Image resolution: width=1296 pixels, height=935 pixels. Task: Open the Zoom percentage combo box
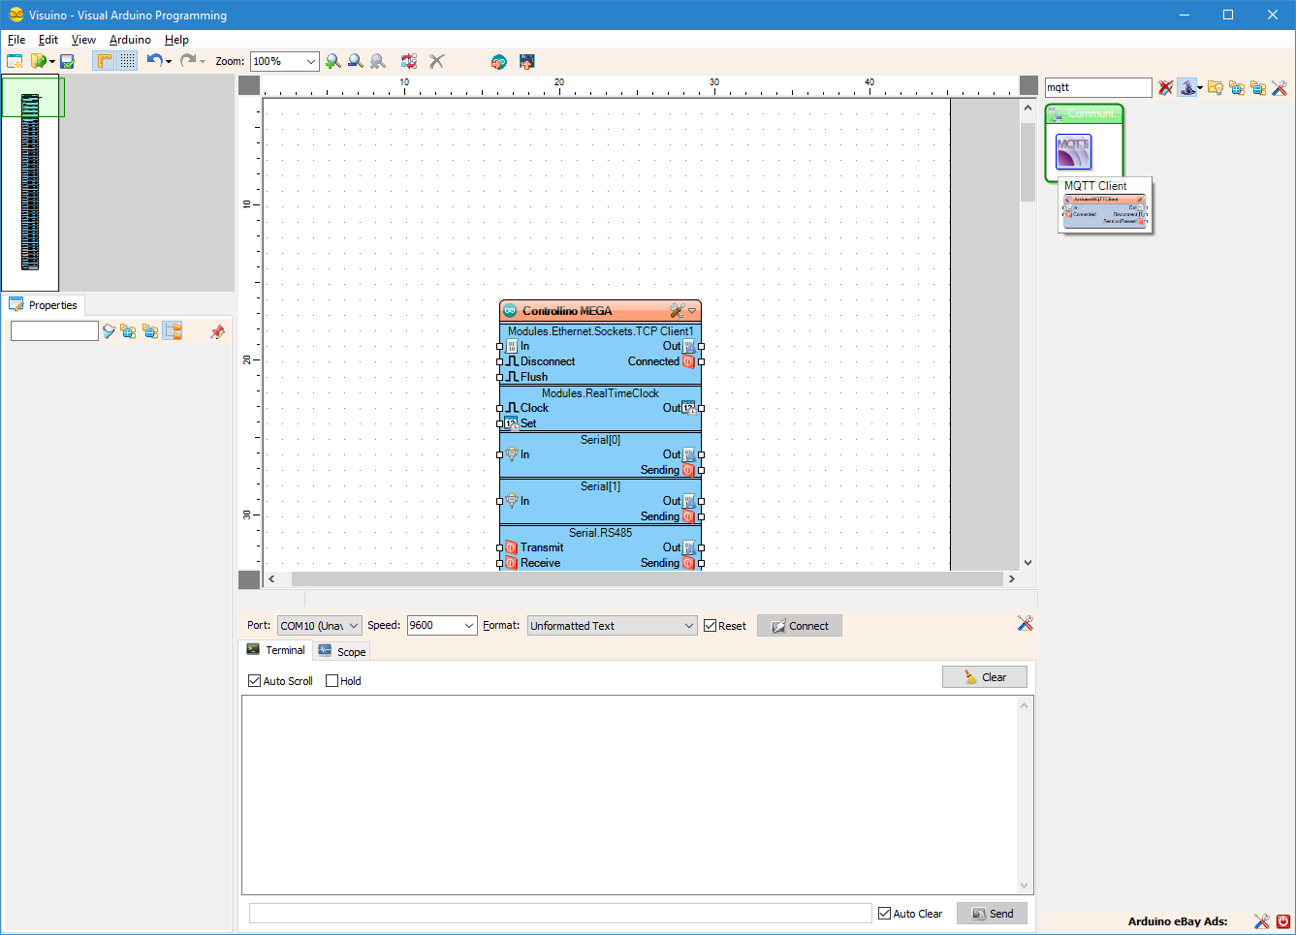click(284, 61)
